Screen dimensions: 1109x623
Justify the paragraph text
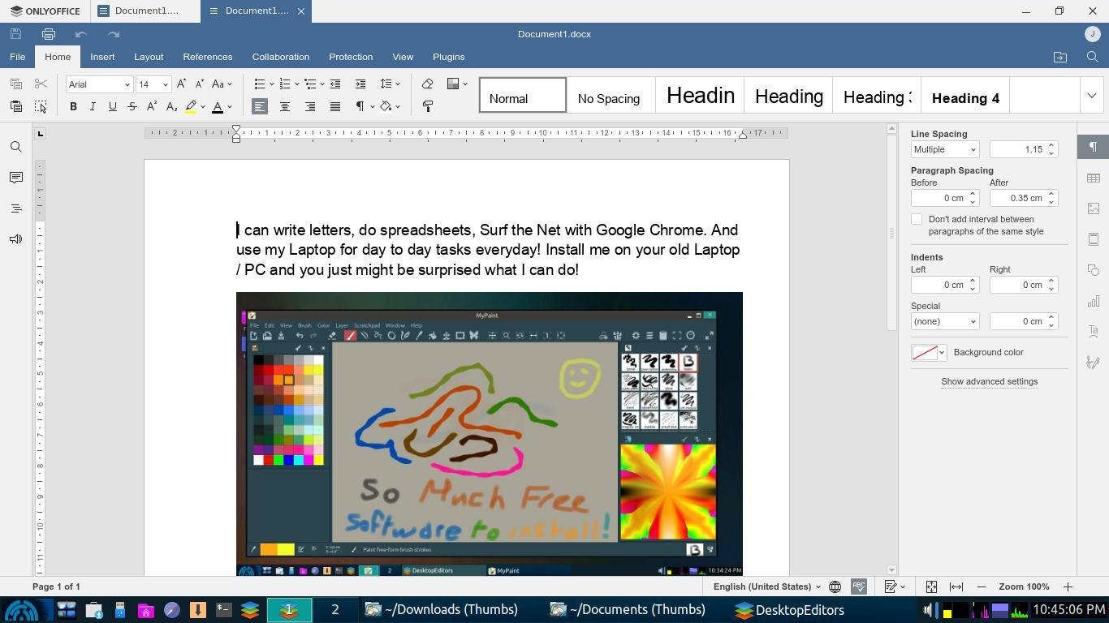pos(335,106)
